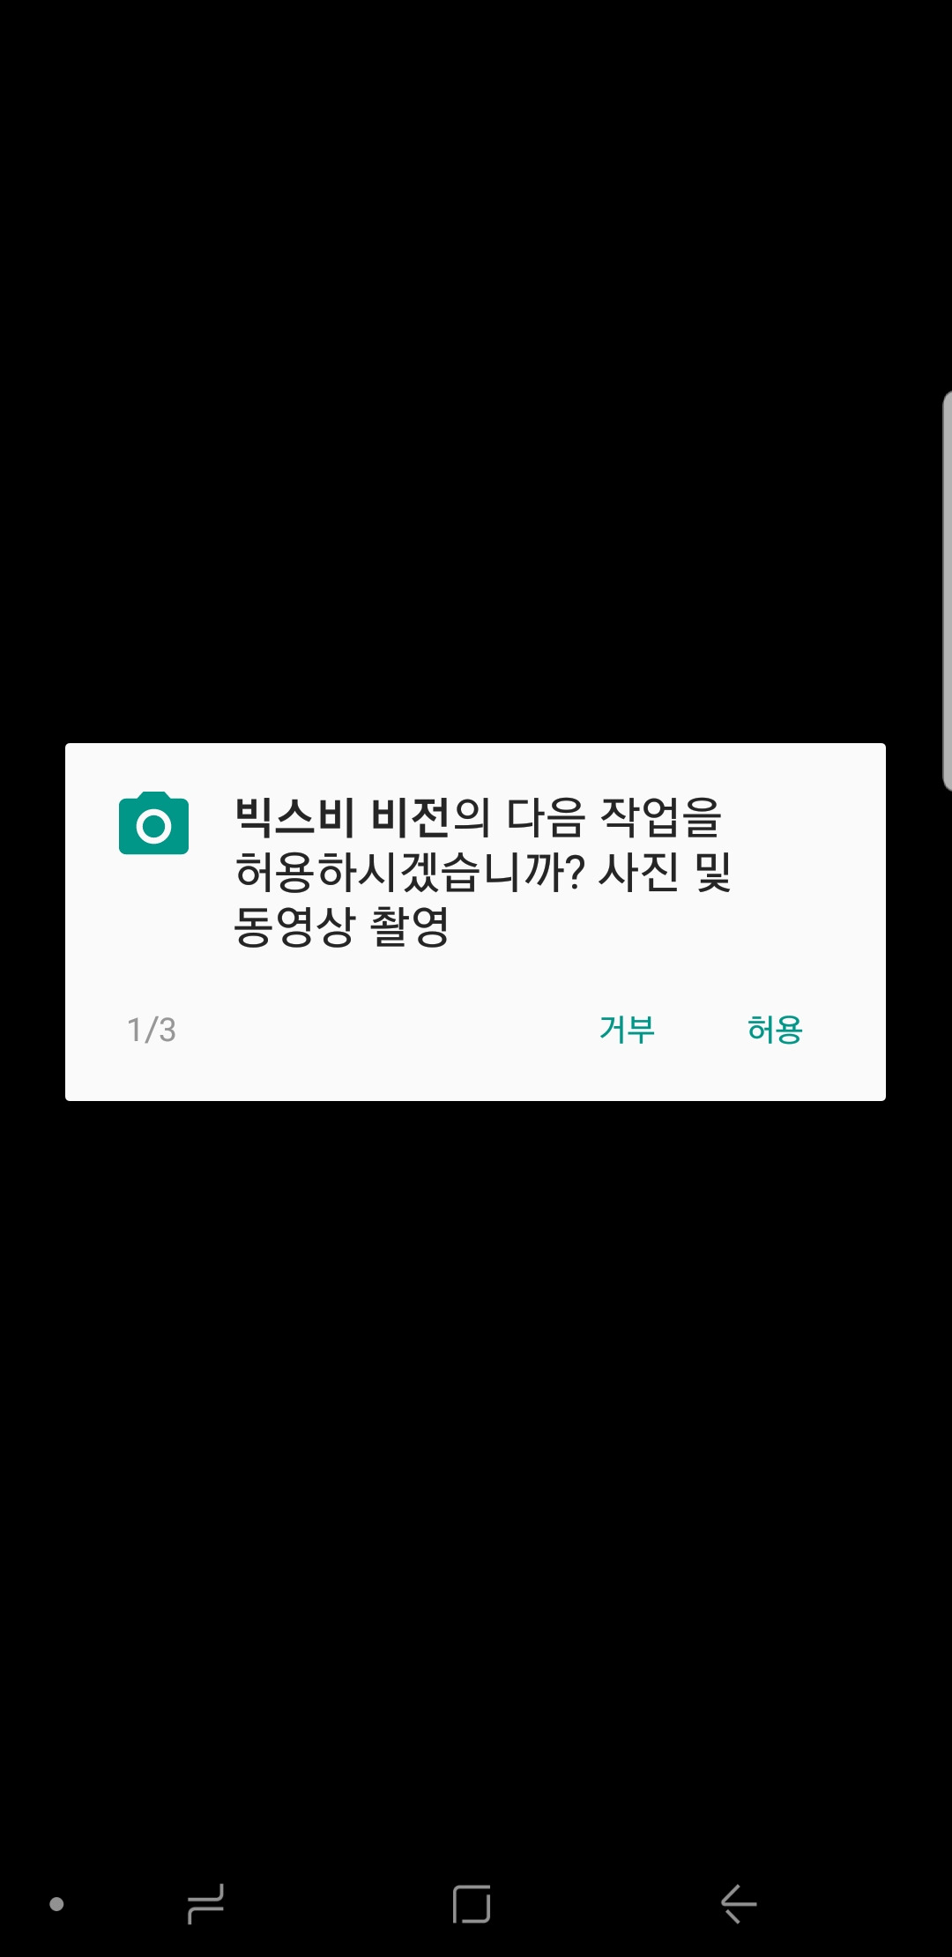Screen dimensions: 952x1957
Task: Open the Edge panel handle on the right edge
Action: click(x=946, y=591)
